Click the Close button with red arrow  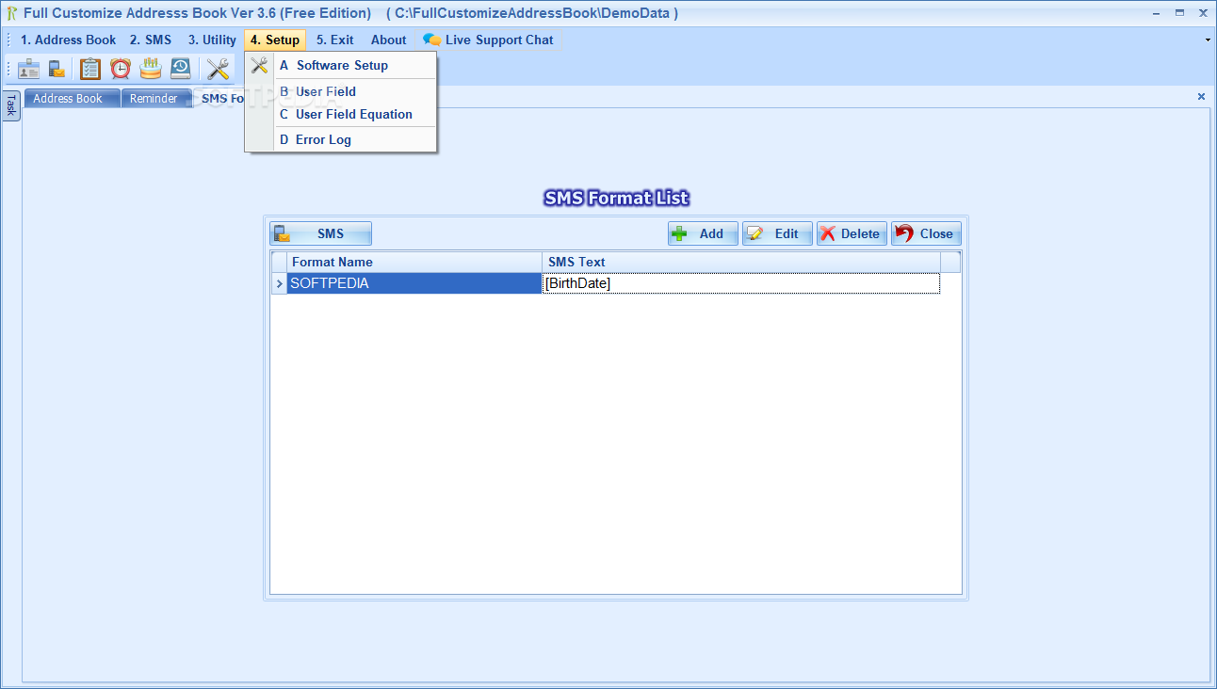point(926,233)
